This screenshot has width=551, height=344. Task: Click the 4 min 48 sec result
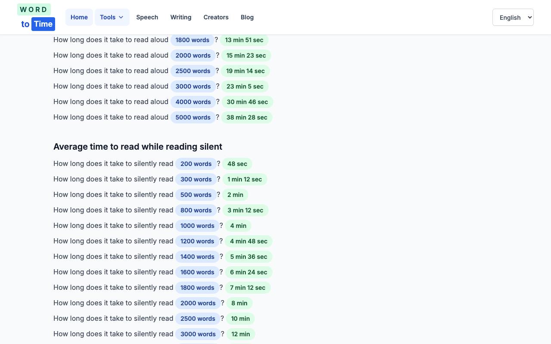tap(248, 241)
